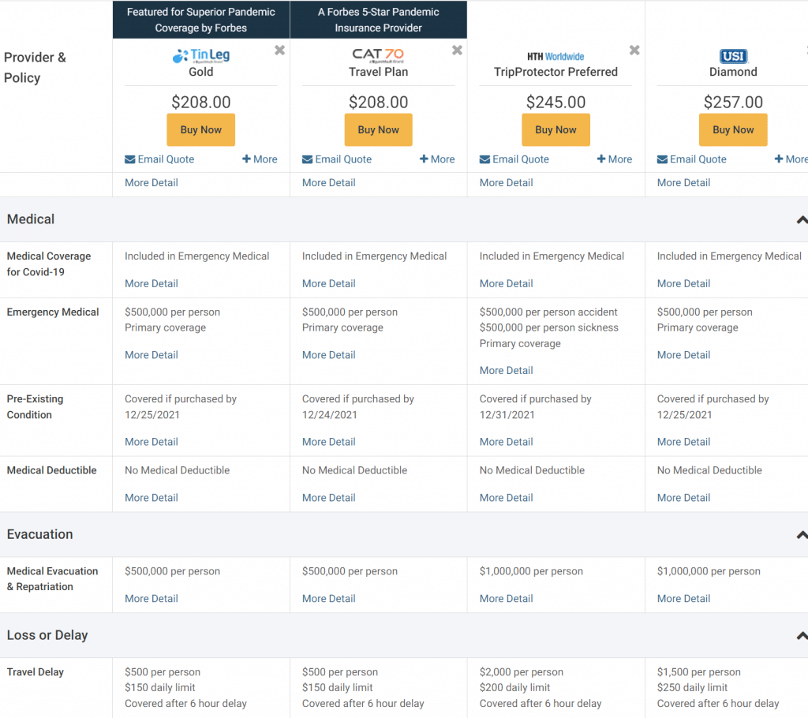View TinLeg Medical Deductible More Detail
The height and width of the screenshot is (718, 808).
151,497
